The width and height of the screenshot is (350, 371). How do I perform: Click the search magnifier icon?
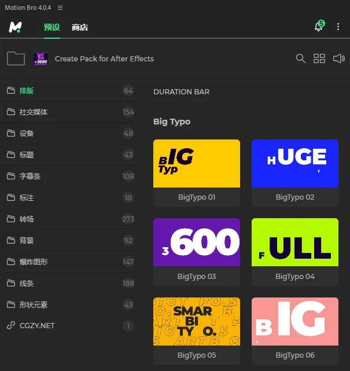click(300, 58)
